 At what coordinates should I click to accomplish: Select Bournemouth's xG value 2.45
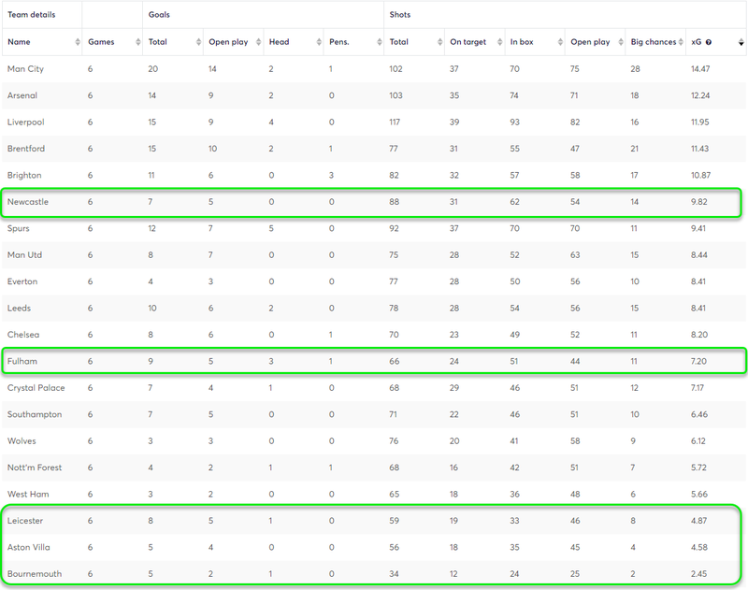(x=698, y=574)
